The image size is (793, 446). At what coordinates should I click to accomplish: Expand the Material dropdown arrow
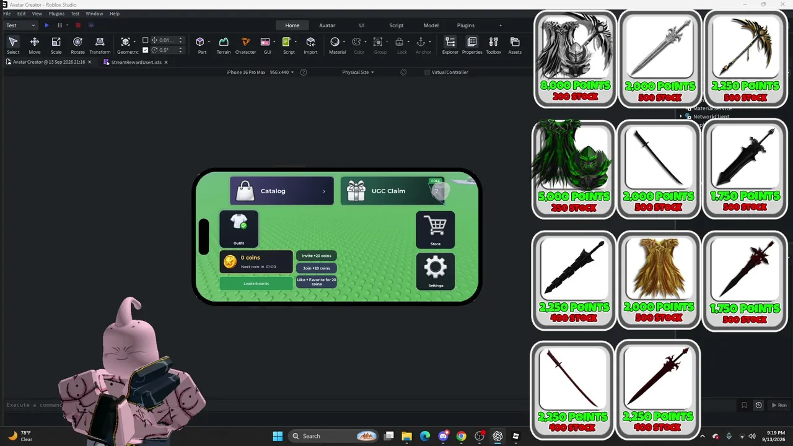[344, 42]
